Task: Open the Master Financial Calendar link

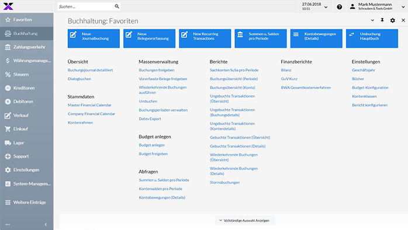Action: (x=89, y=105)
